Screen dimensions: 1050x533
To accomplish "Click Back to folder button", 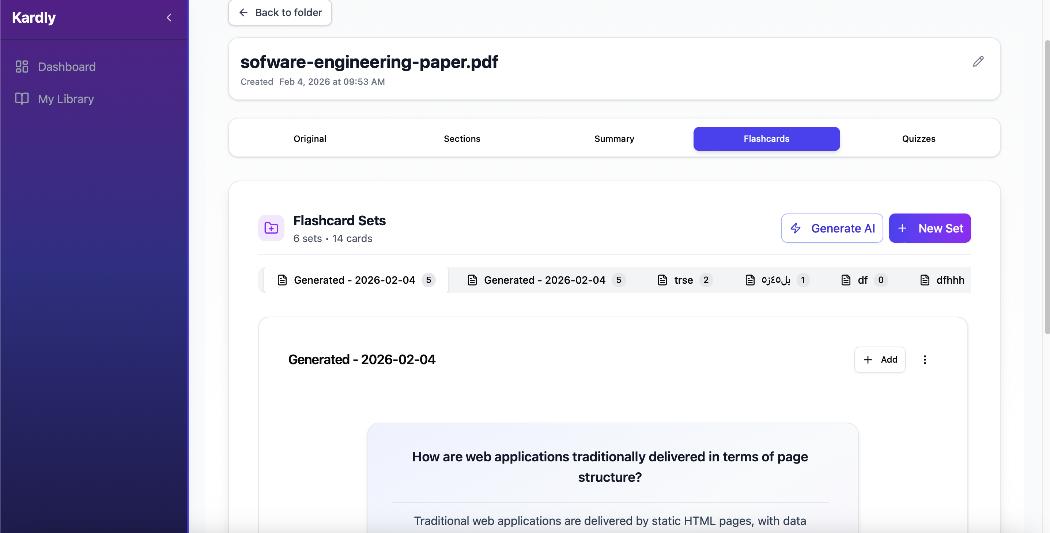I will (x=280, y=13).
